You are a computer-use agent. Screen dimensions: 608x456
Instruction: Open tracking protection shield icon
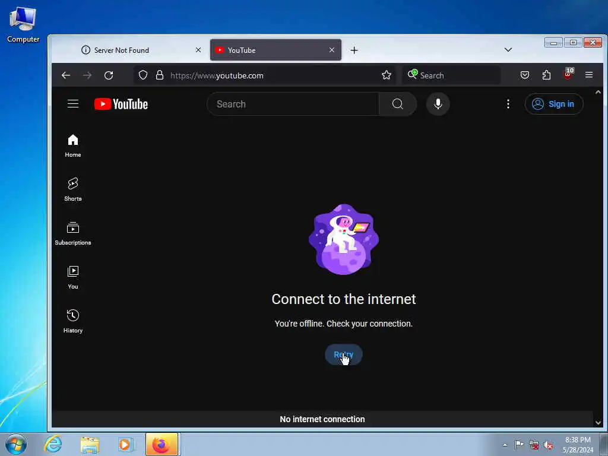pos(143,75)
